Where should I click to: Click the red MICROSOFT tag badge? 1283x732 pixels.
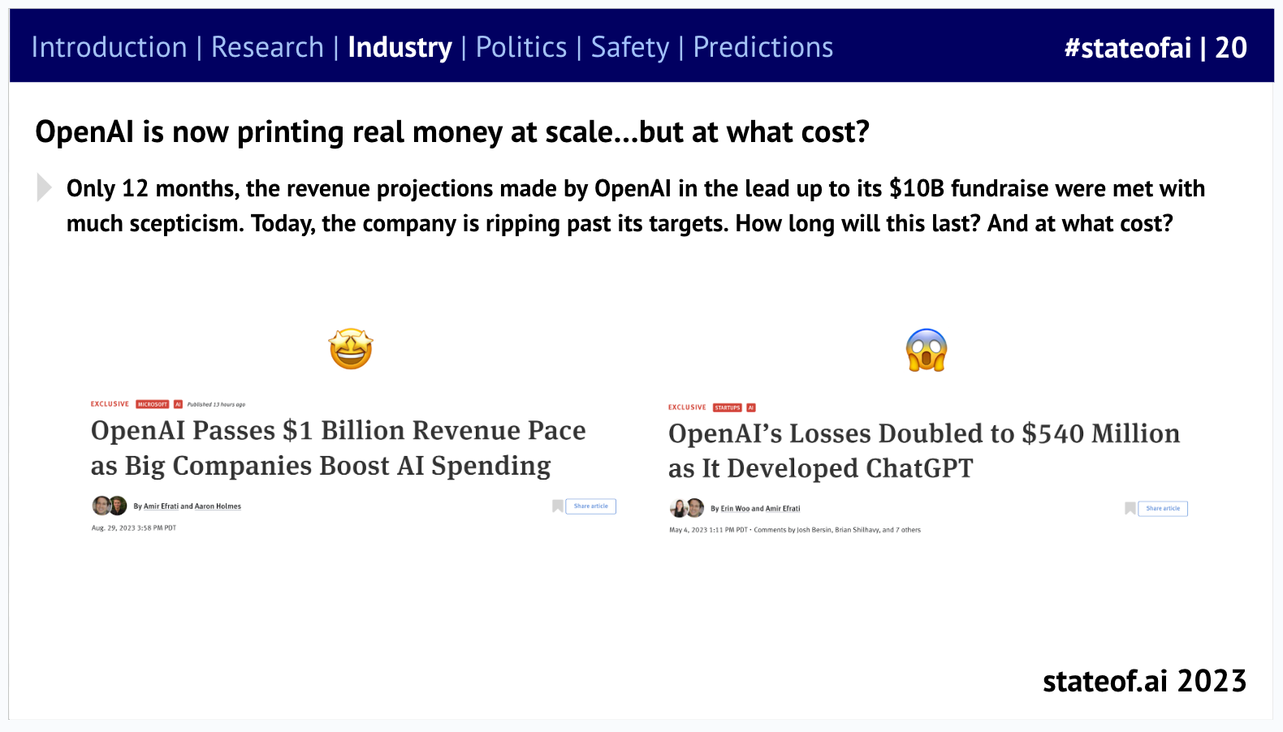point(153,404)
